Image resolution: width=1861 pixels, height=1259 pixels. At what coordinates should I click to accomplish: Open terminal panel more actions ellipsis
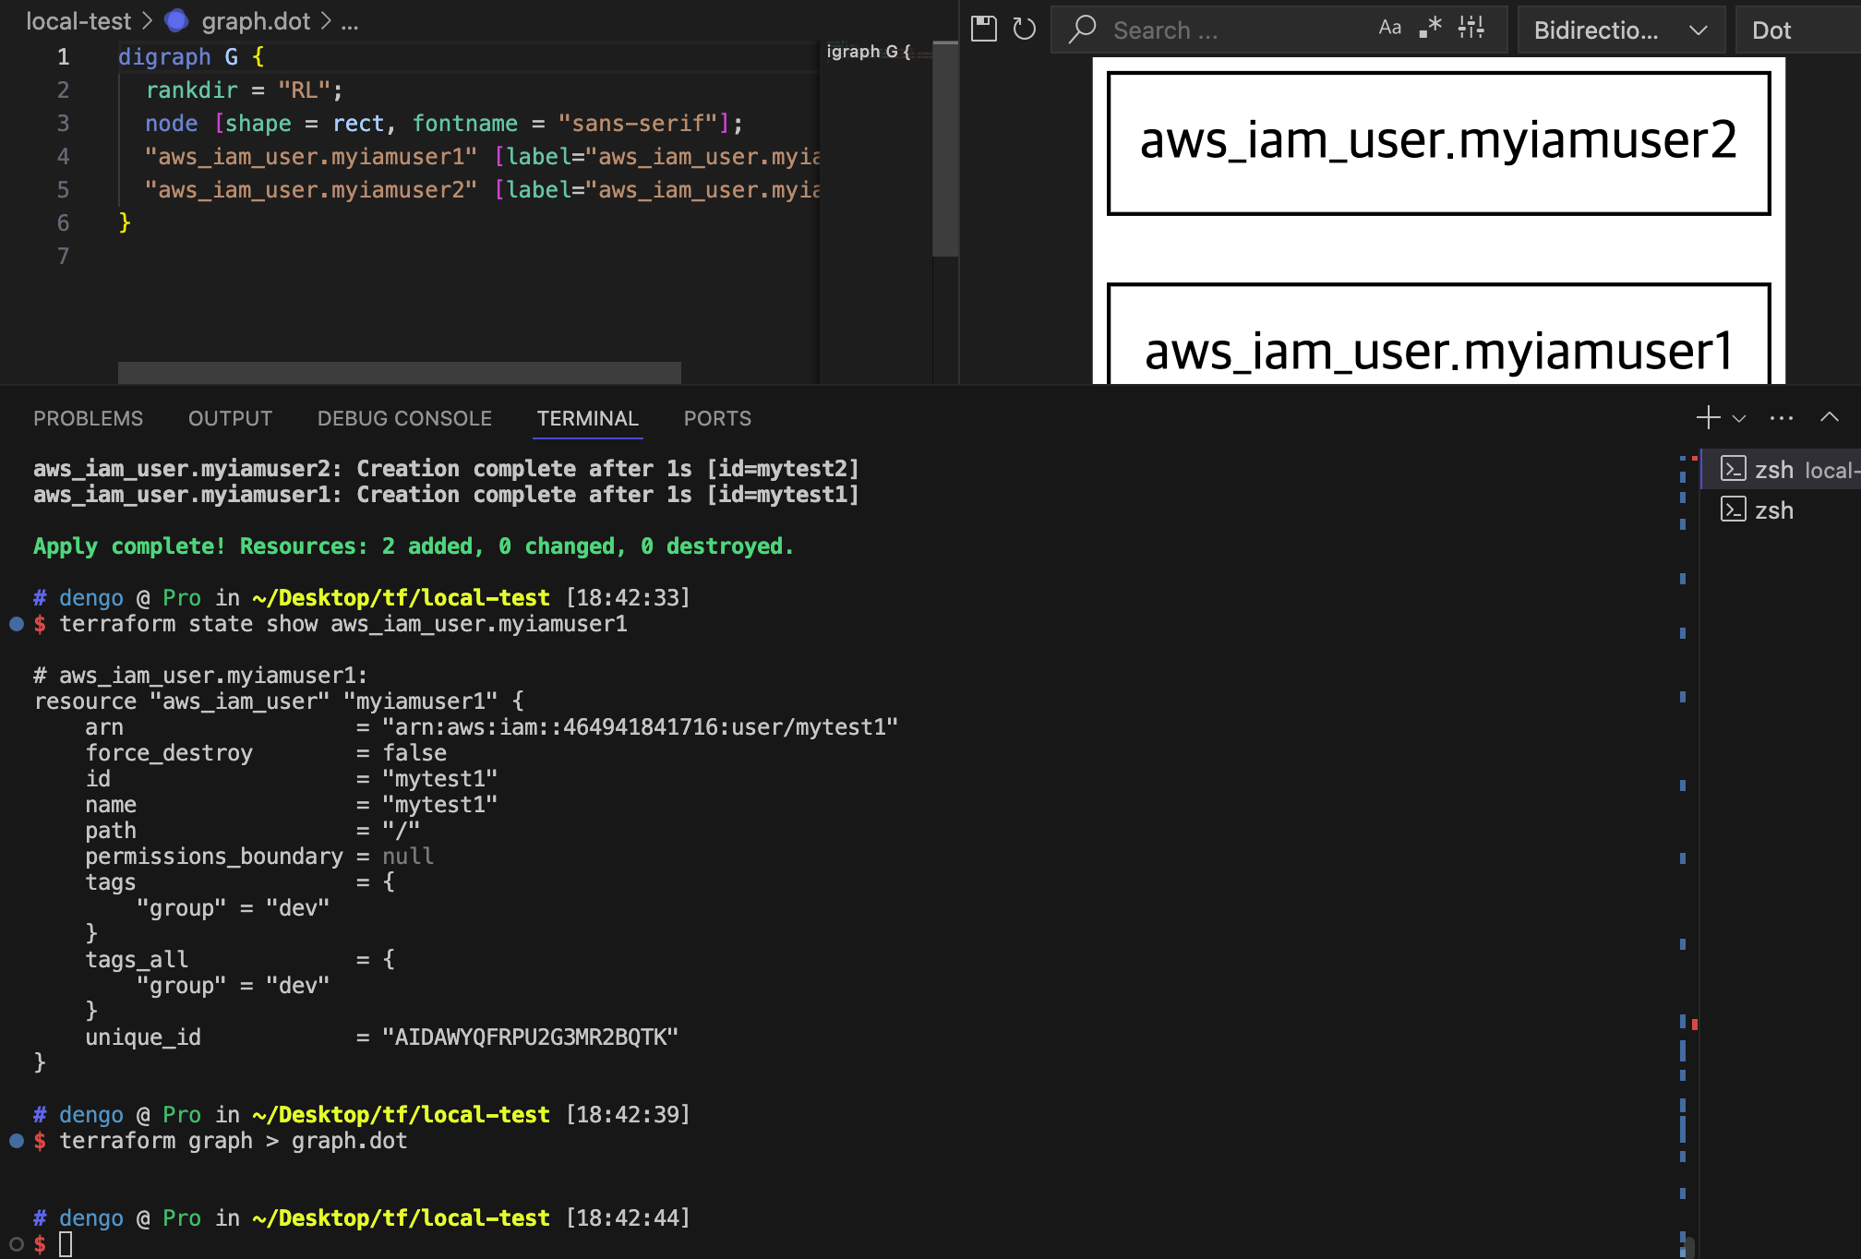coord(1782,418)
